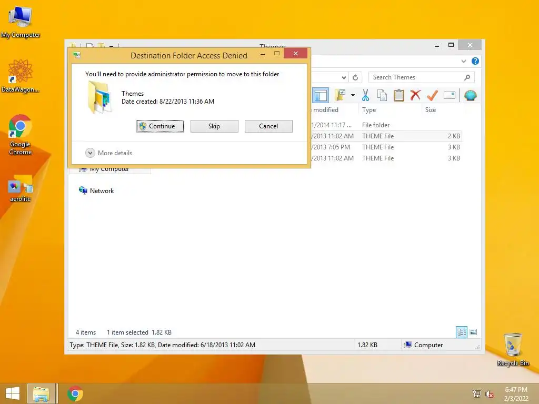Cancel the move operation dialog
Screen dimensions: 539x404
[x=268, y=126]
